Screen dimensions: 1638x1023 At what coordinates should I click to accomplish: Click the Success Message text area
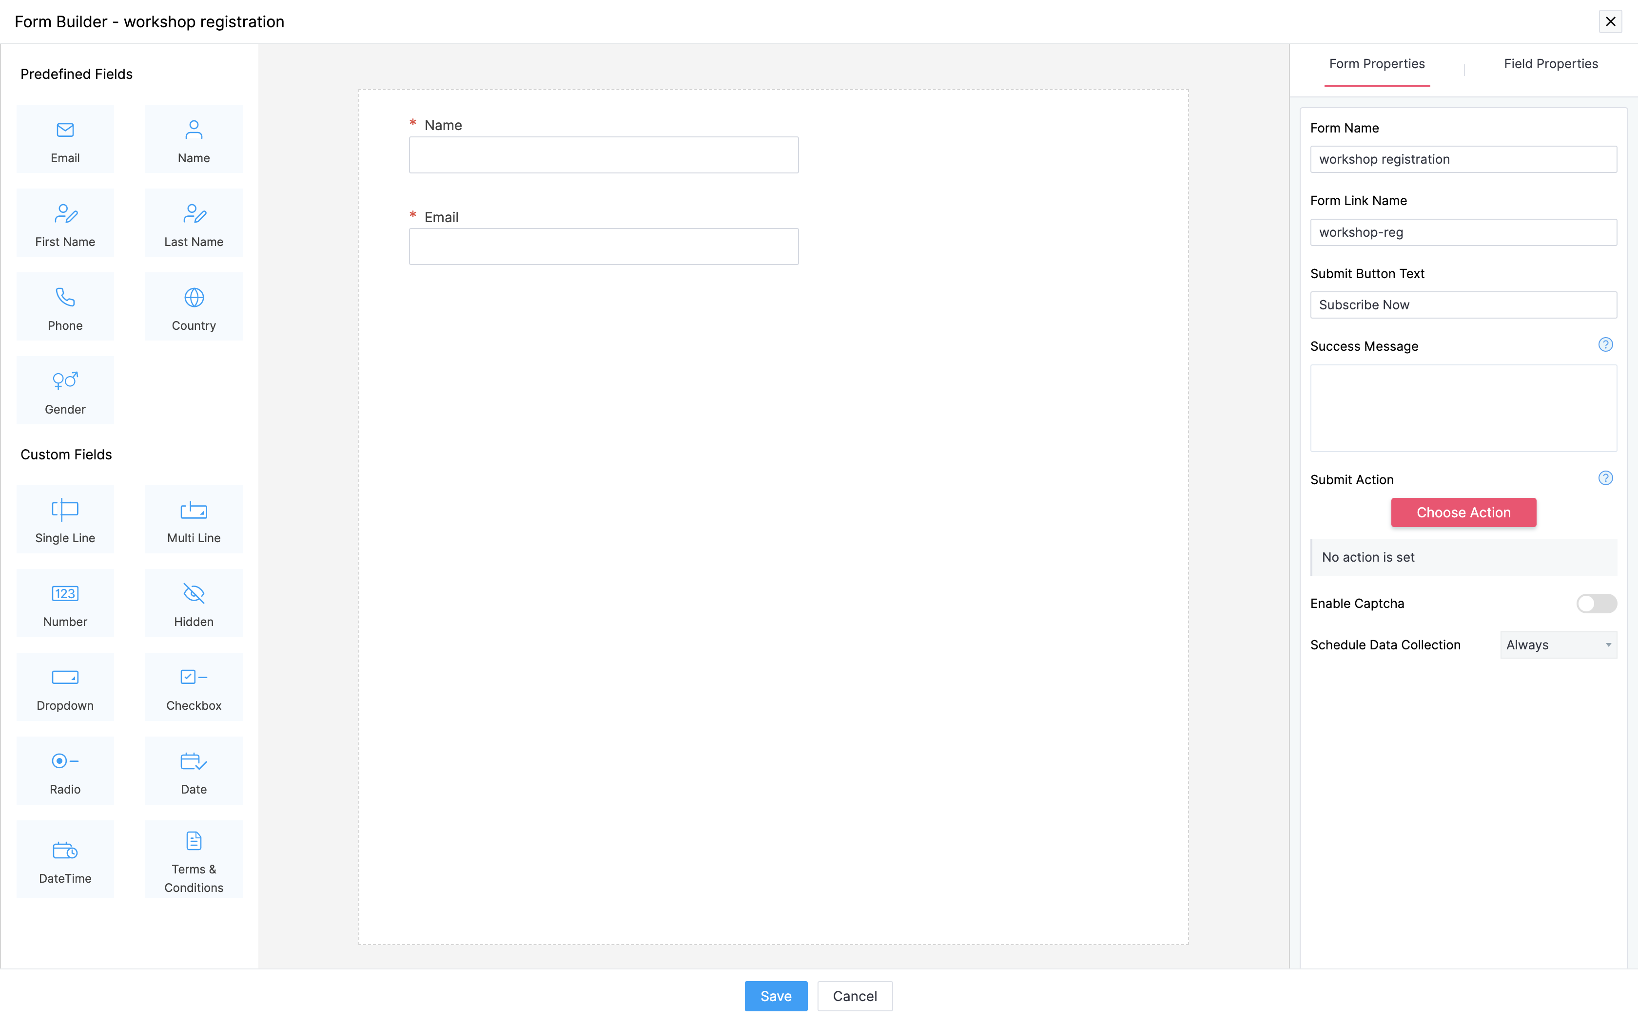pyautogui.click(x=1462, y=408)
